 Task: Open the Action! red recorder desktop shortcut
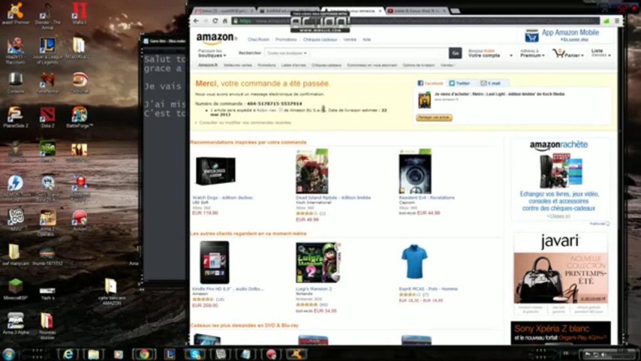tap(79, 221)
